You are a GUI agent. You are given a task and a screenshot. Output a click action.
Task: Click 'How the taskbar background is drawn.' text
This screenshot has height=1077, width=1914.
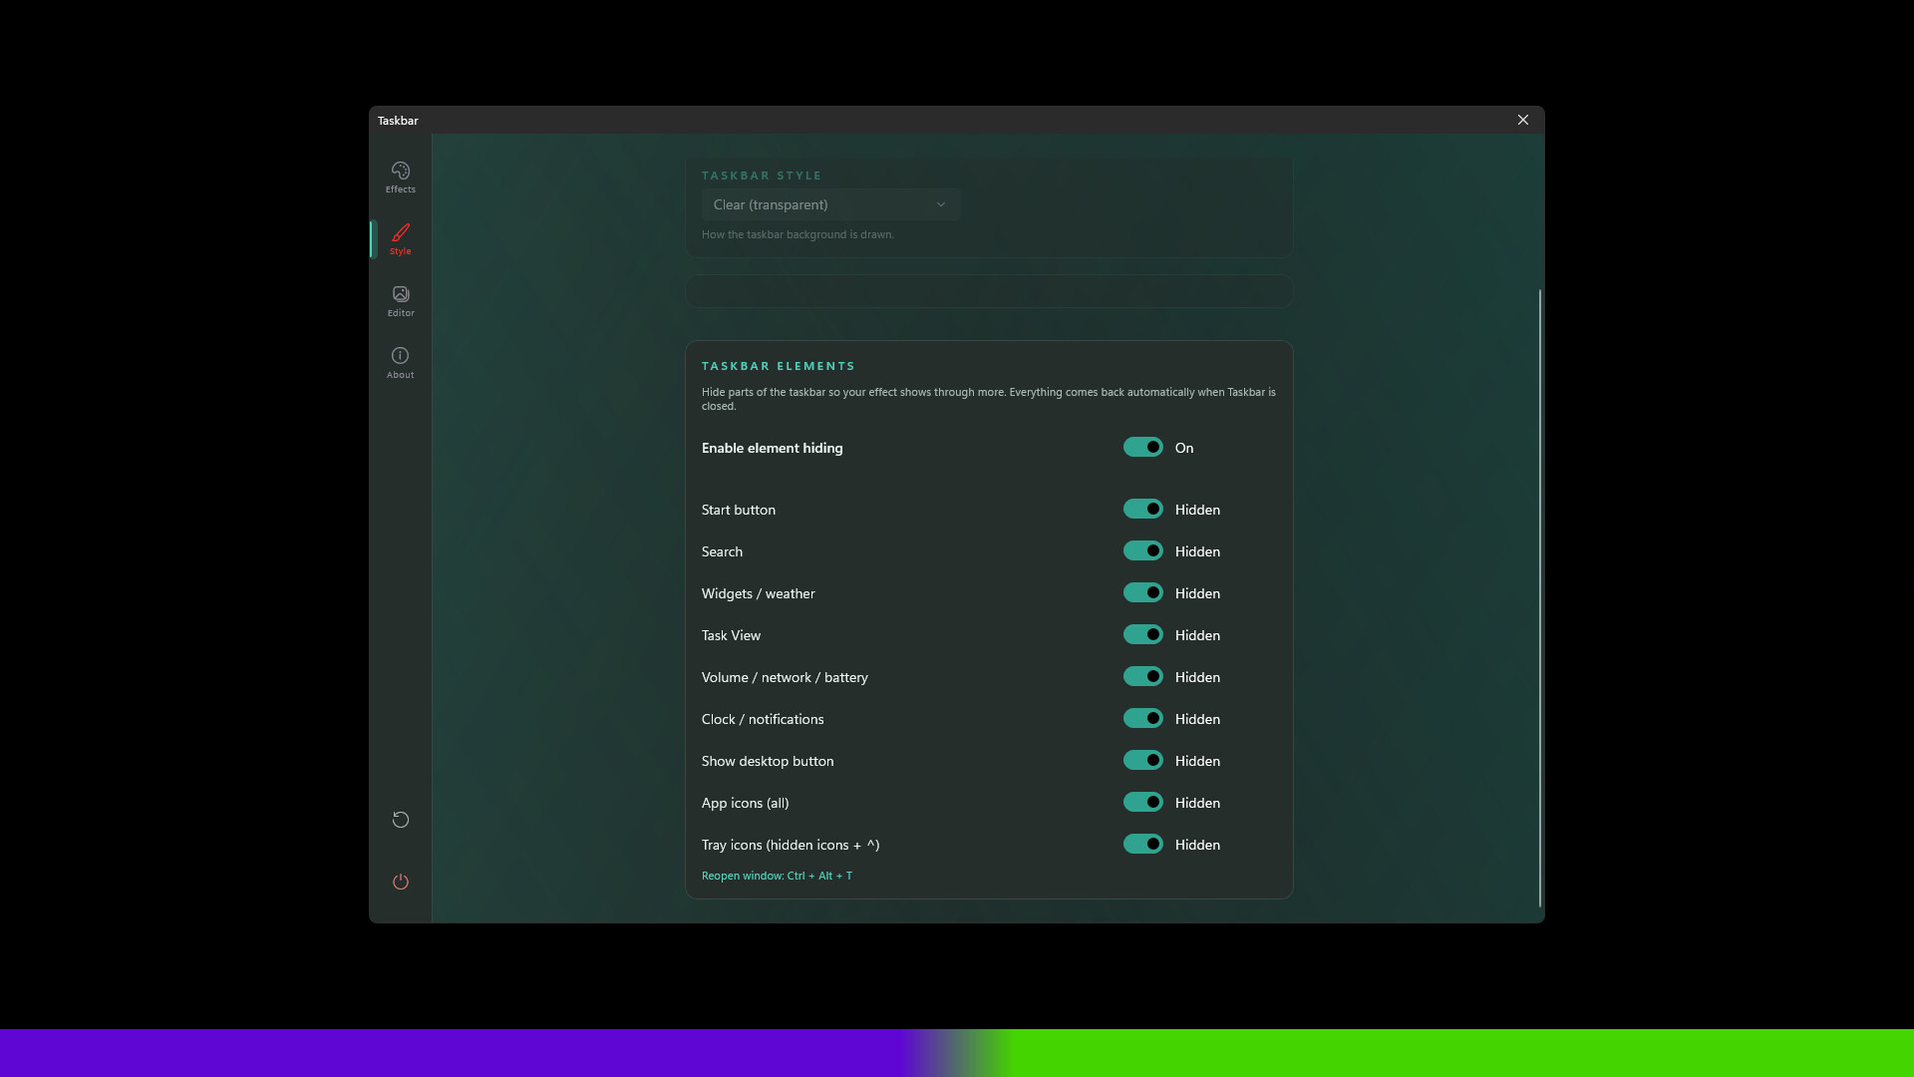point(797,234)
